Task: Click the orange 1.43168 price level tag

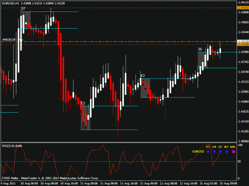Action: [243, 44]
